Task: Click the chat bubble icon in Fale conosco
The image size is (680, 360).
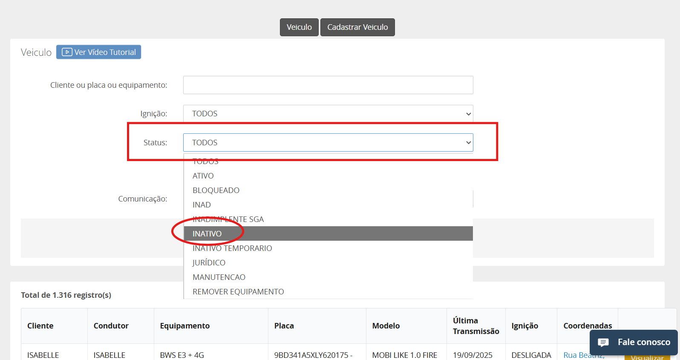Action: 603,342
